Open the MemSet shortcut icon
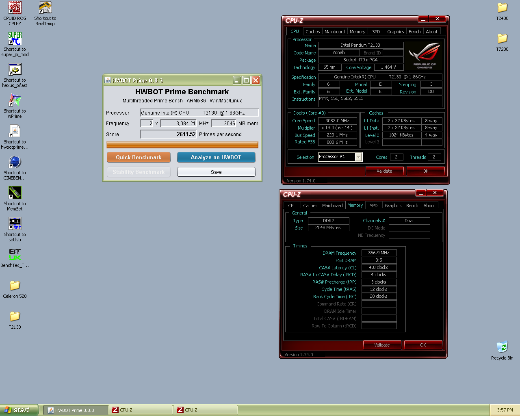 [15, 193]
